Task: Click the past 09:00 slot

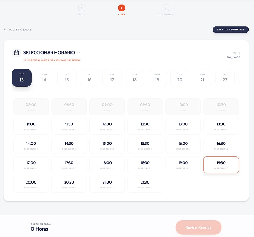Action: coord(107,107)
